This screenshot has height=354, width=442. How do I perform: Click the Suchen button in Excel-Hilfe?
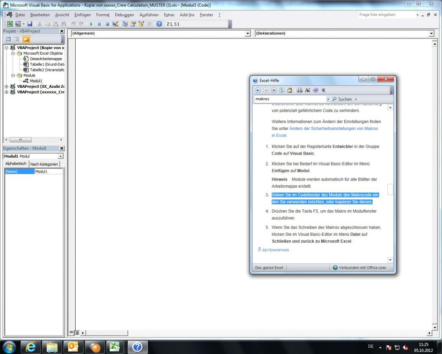point(342,99)
